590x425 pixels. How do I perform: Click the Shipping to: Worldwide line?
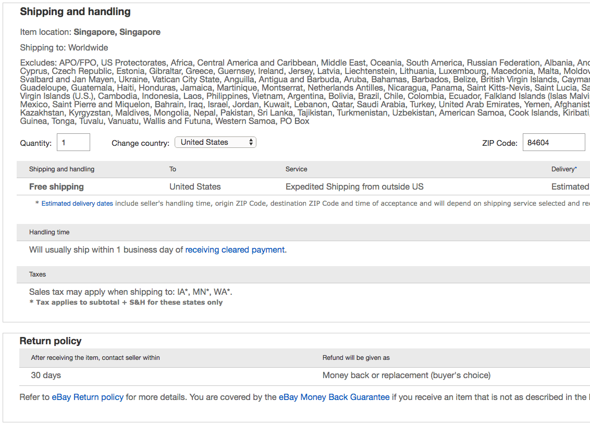click(64, 47)
